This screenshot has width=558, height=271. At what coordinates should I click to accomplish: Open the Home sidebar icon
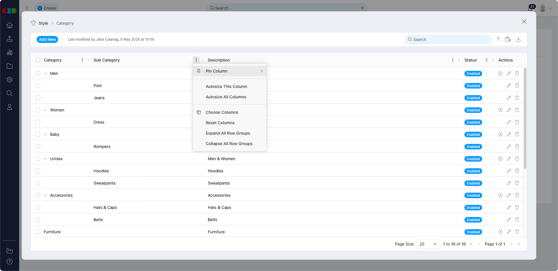(x=10, y=26)
